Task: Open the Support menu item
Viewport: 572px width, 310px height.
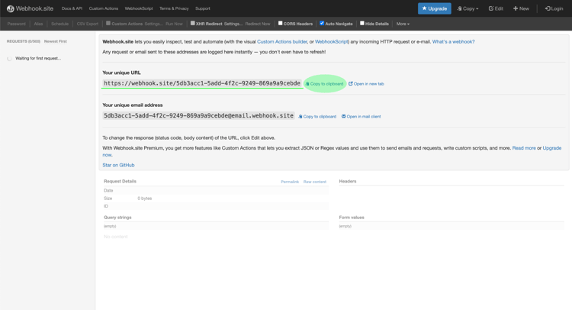Action: click(202, 8)
